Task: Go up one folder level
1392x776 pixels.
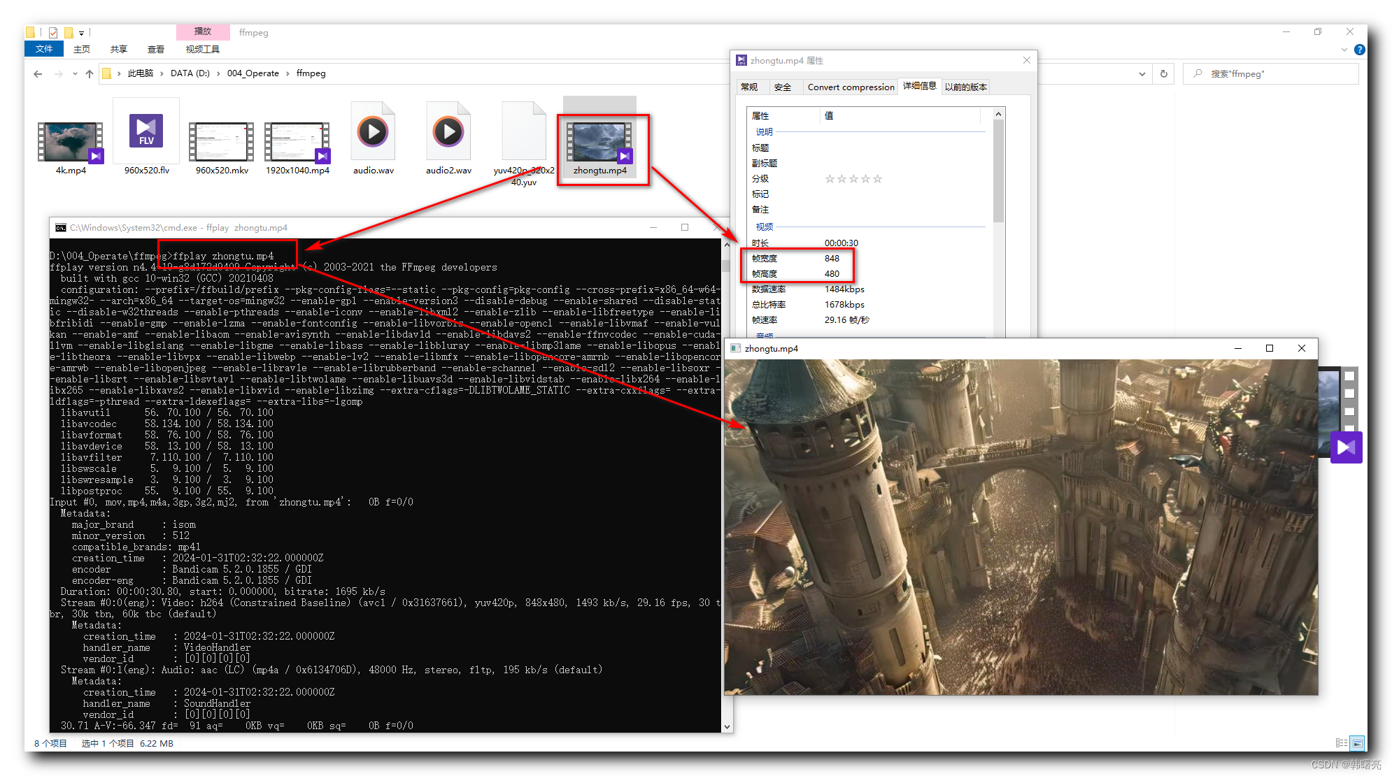Action: click(90, 73)
